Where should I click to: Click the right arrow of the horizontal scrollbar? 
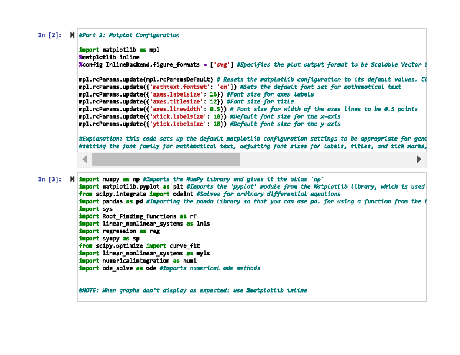419,159
